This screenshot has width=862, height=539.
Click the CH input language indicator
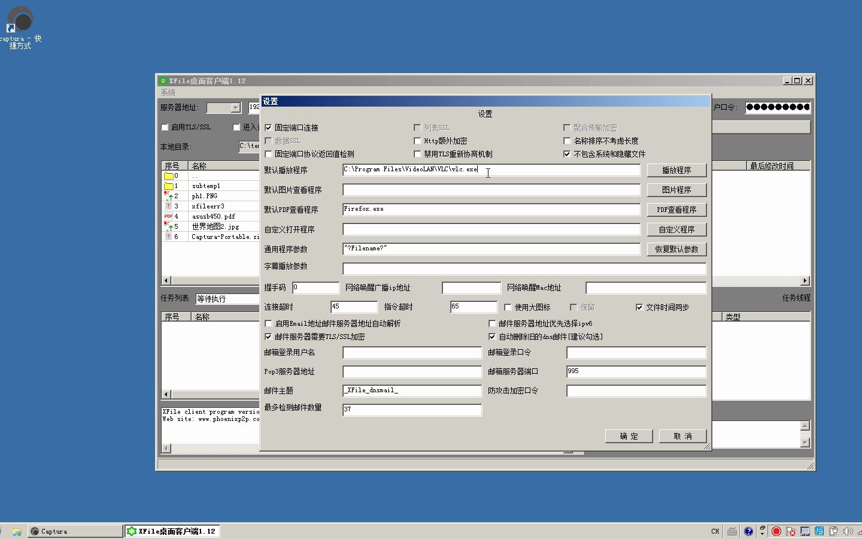click(715, 531)
